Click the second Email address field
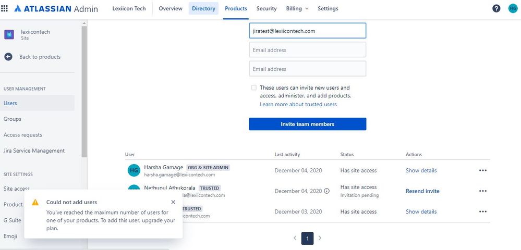 click(x=307, y=50)
